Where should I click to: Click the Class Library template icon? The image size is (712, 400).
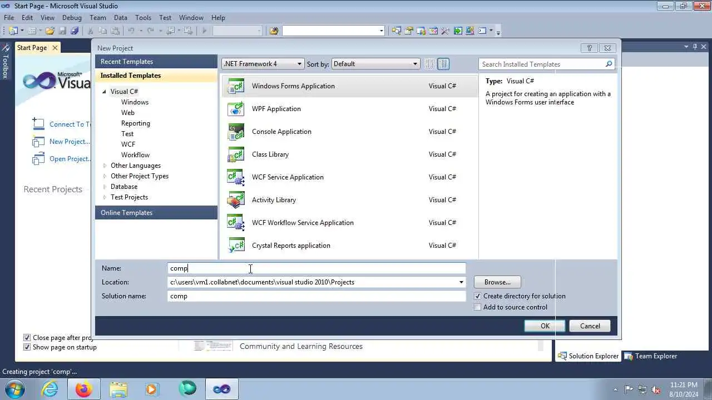tap(236, 154)
